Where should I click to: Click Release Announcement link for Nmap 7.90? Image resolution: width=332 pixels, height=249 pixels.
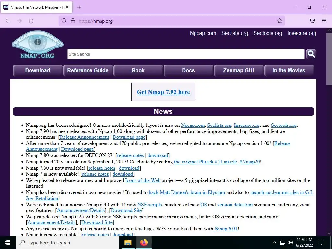pos(85,137)
